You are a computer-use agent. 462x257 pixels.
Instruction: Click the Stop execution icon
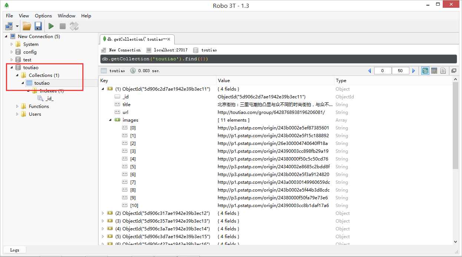click(63, 26)
